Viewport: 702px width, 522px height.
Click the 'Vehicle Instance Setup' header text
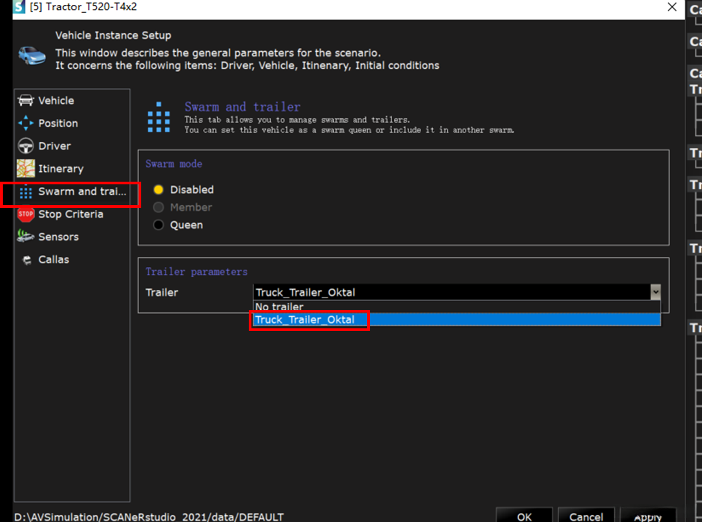(113, 35)
